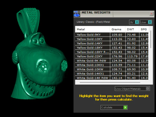Select the Yellow Gold:18KY R... row

[112, 52]
